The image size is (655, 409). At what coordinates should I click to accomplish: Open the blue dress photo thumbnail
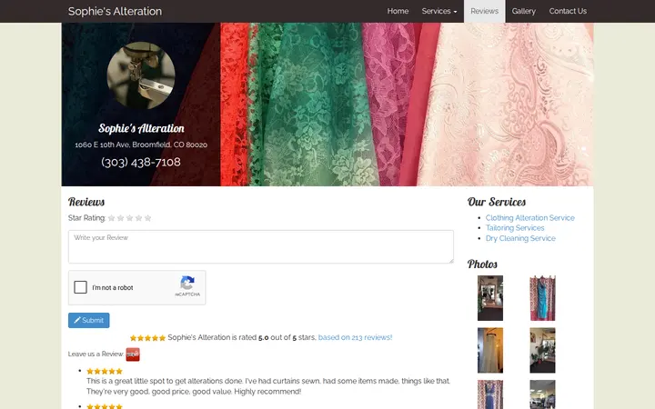tap(542, 298)
